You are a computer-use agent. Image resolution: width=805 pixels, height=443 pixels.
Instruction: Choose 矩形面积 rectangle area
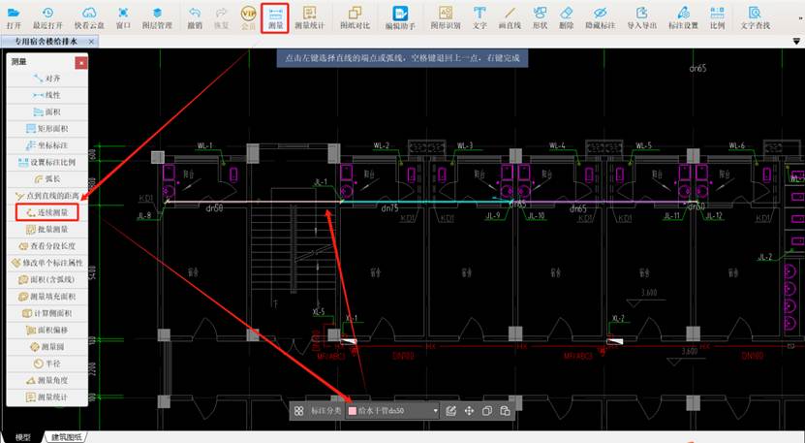47,129
